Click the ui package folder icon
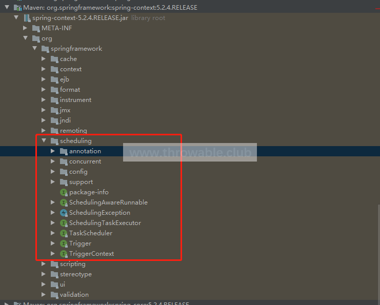This screenshot has width=380, height=305. point(54,284)
